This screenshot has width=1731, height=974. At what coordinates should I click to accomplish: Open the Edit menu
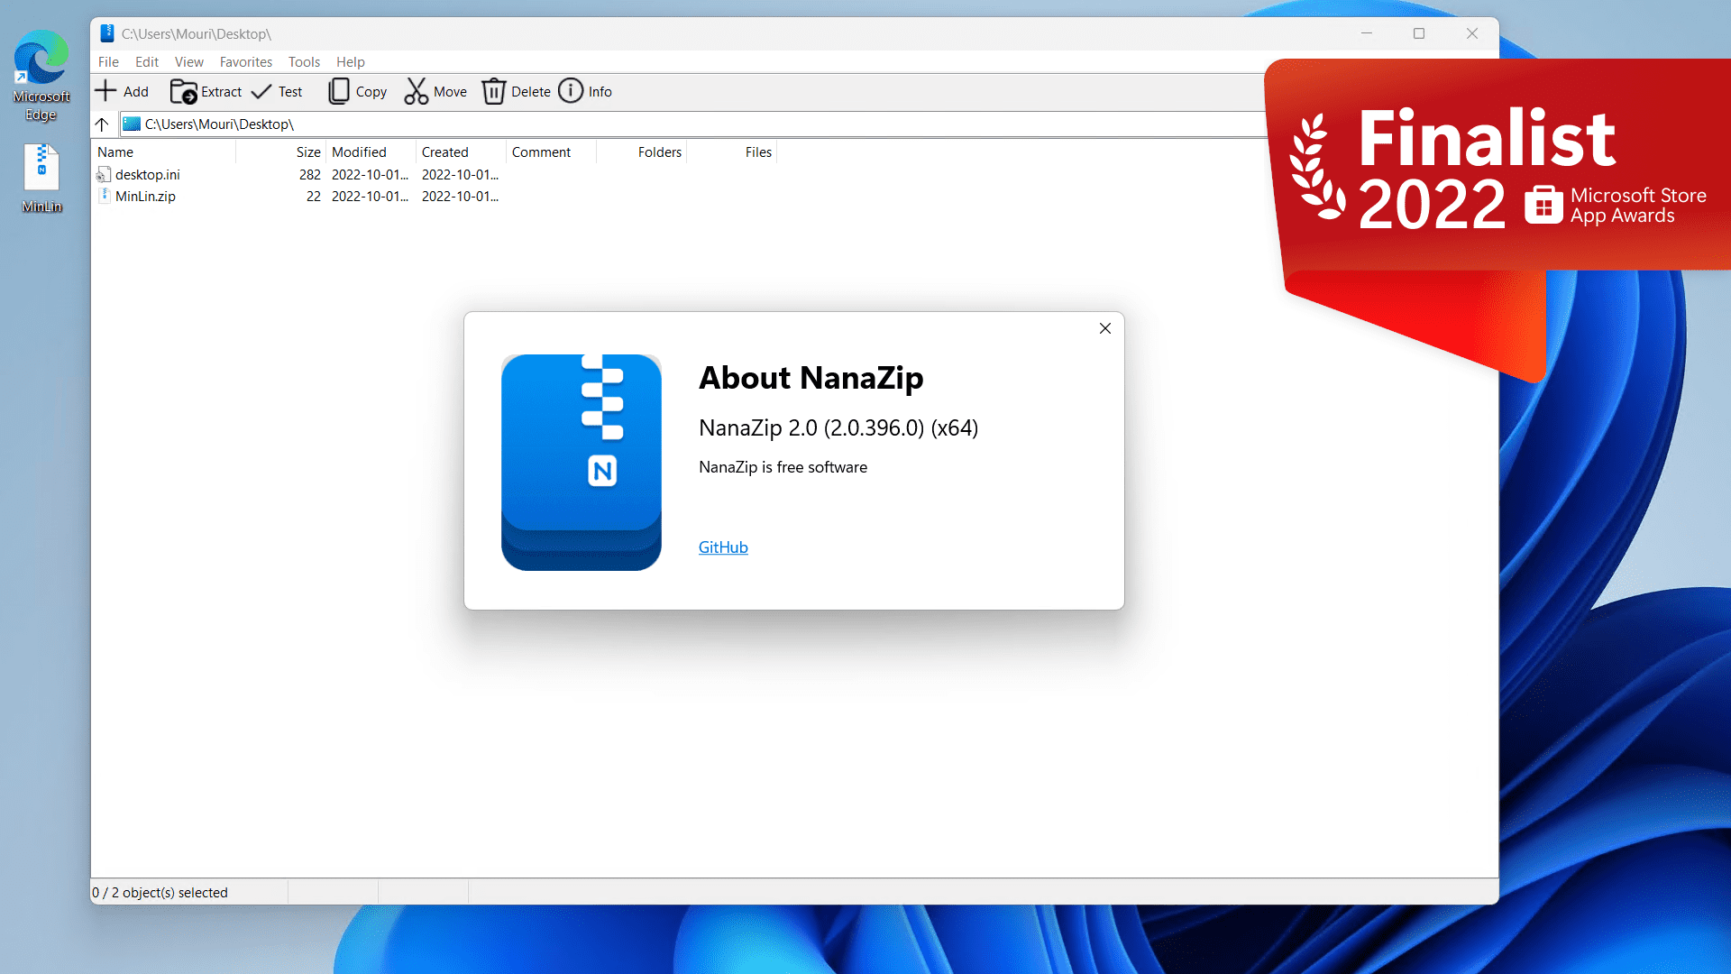146,60
